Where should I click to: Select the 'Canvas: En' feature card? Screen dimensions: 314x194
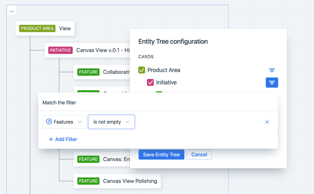102,159
